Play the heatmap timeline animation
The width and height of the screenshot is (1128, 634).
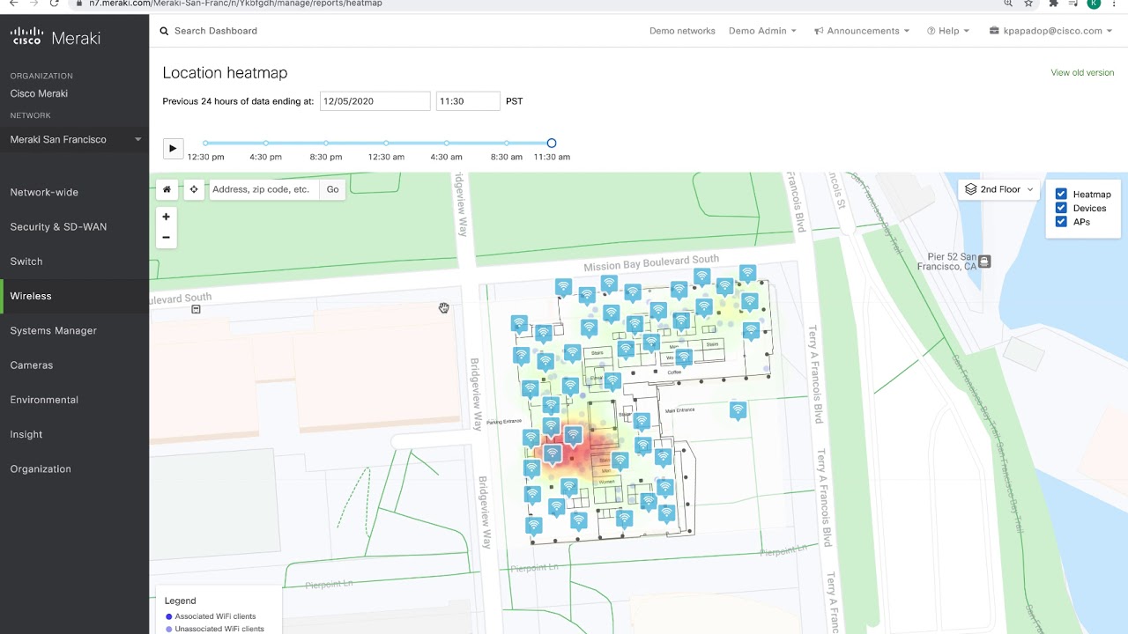click(x=173, y=148)
